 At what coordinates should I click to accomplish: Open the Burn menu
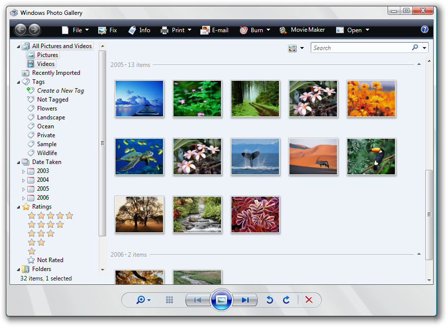[255, 30]
